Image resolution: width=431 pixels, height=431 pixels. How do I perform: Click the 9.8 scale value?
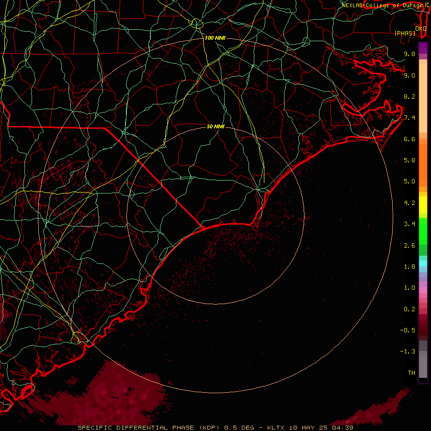pos(409,54)
